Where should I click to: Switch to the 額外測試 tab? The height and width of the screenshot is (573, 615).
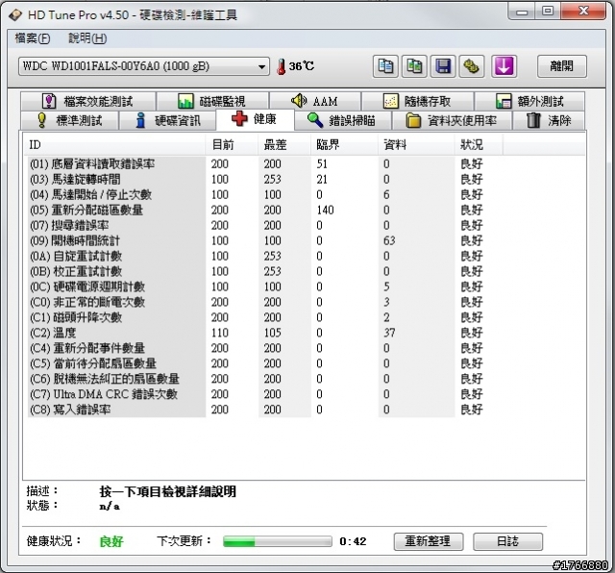tap(529, 101)
